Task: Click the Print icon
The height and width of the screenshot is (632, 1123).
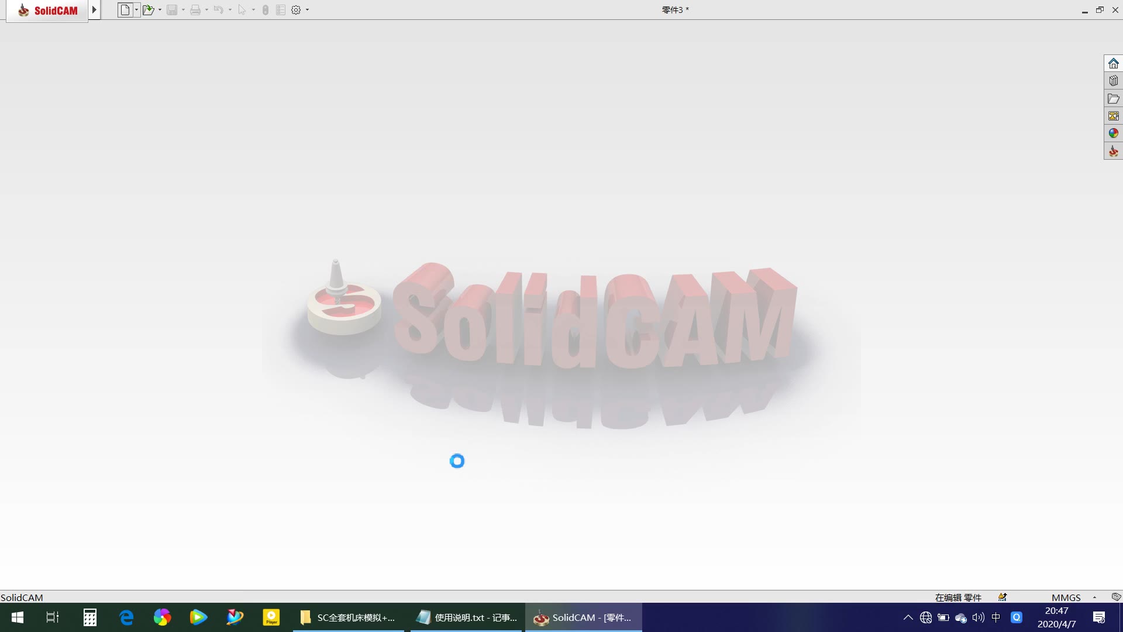Action: [x=195, y=10]
